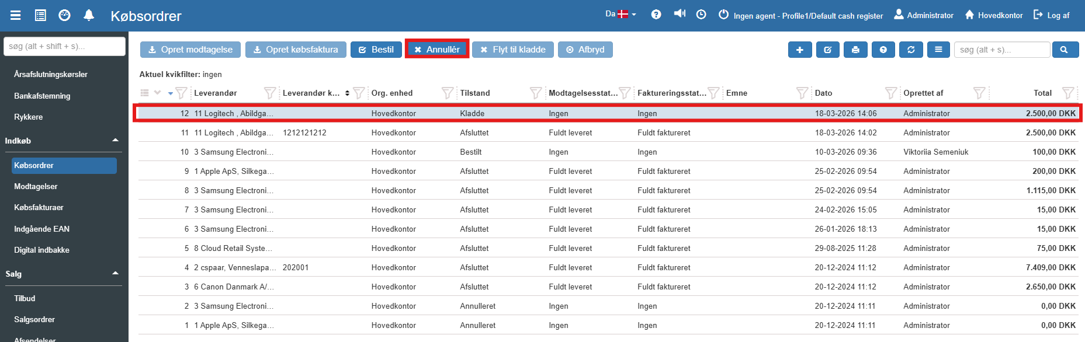Open filter for Tilstand column
Viewport: 1085px width, 342px height.
[x=536, y=93]
